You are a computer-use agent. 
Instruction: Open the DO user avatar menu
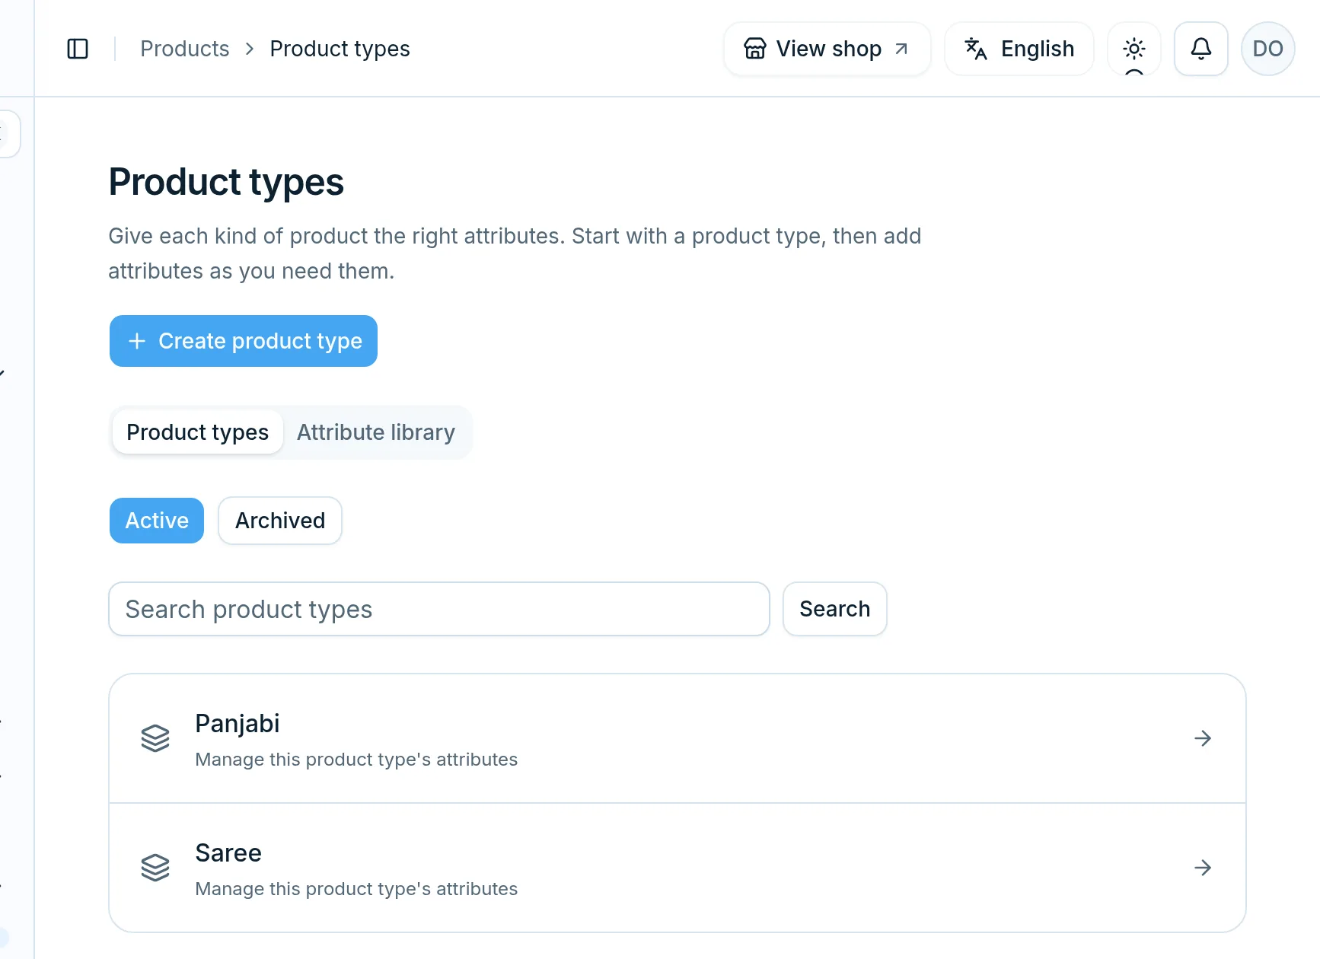[x=1267, y=49]
